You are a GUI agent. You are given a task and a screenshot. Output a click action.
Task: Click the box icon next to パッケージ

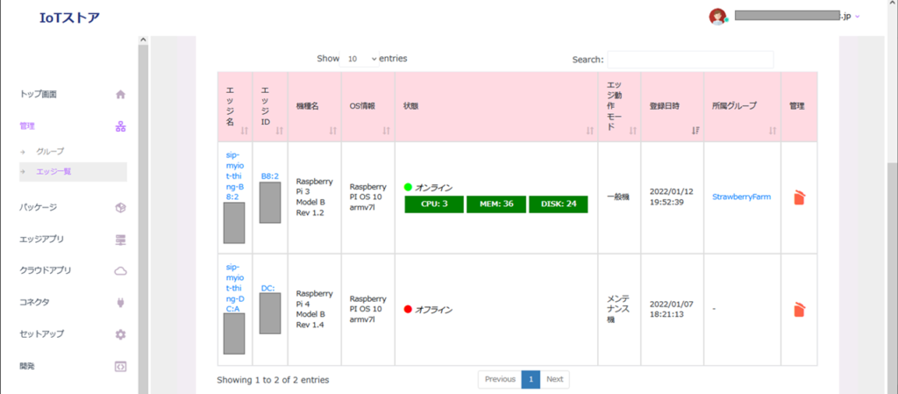[121, 208]
